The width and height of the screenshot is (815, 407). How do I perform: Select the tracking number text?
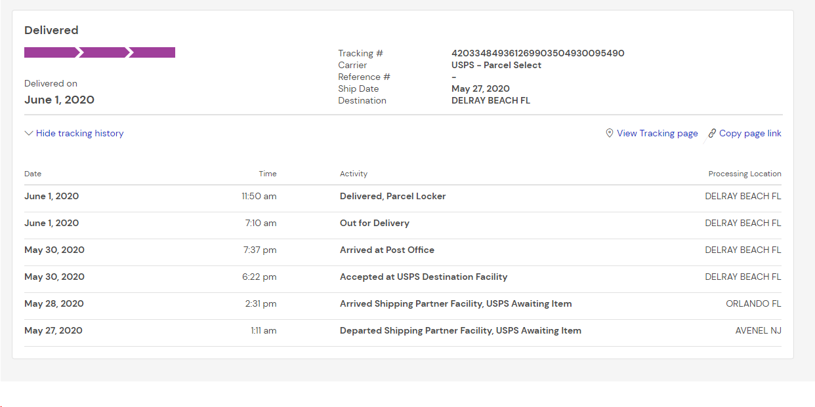pos(537,53)
